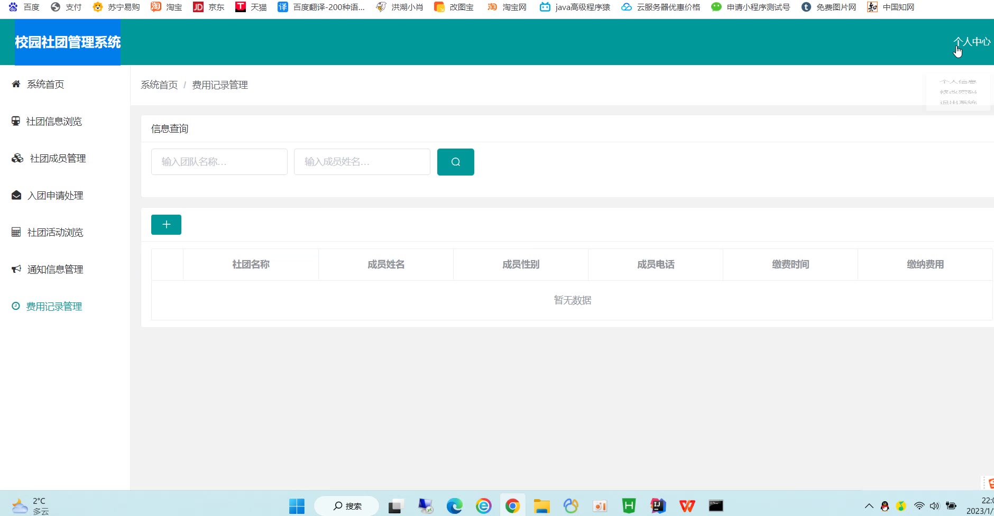Expand the 个人中心 dropdown menu
994x516 pixels.
(971, 42)
